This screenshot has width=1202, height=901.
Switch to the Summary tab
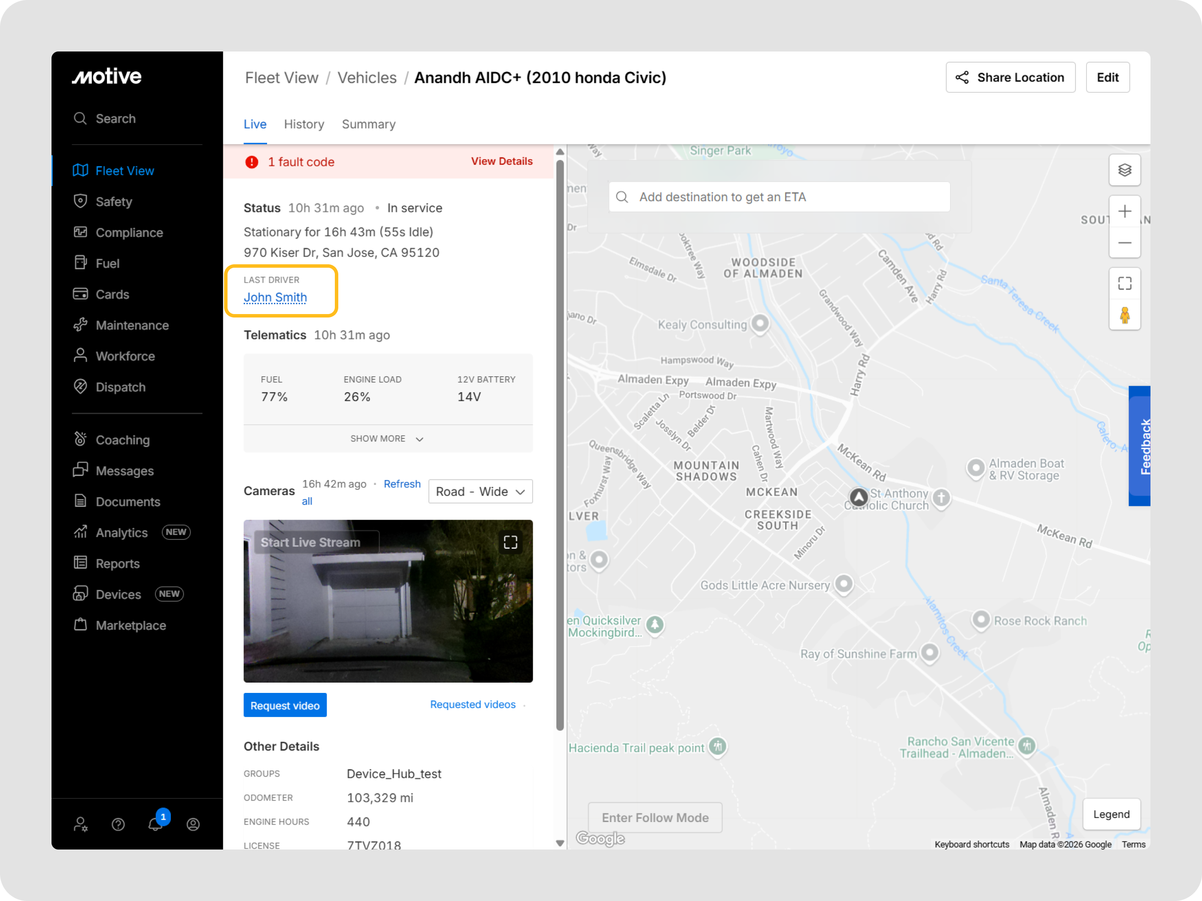(368, 124)
